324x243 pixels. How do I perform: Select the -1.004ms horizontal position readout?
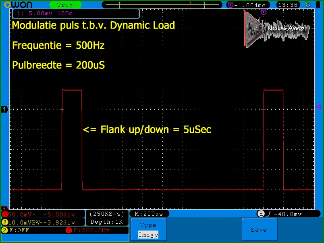(x=250, y=5)
